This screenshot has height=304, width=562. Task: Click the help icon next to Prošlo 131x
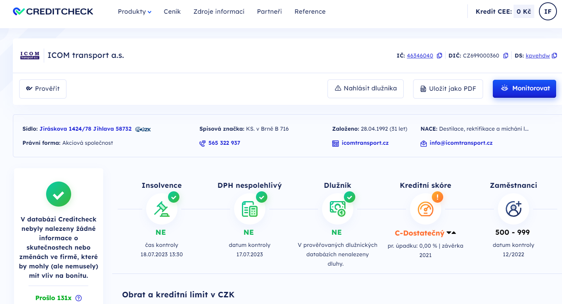(x=79, y=298)
